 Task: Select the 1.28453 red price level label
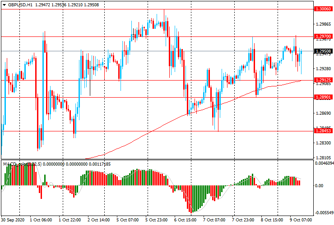pos(323,130)
